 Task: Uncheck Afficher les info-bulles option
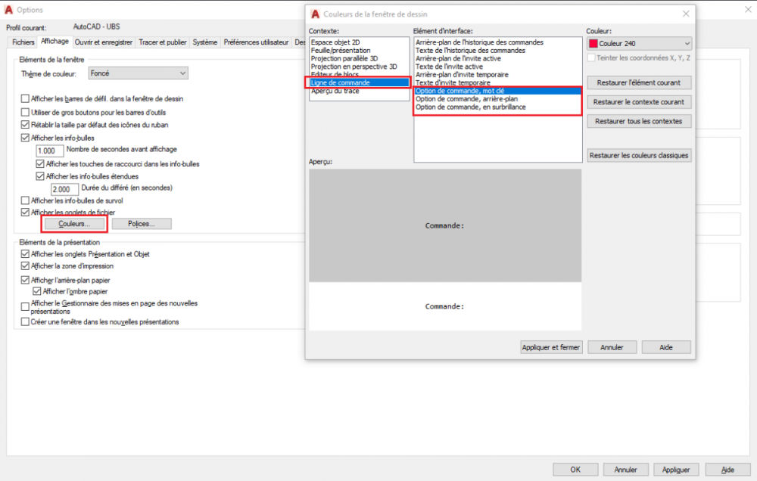point(25,138)
